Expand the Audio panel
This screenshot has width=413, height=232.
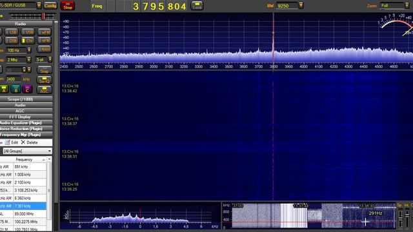coord(26,105)
